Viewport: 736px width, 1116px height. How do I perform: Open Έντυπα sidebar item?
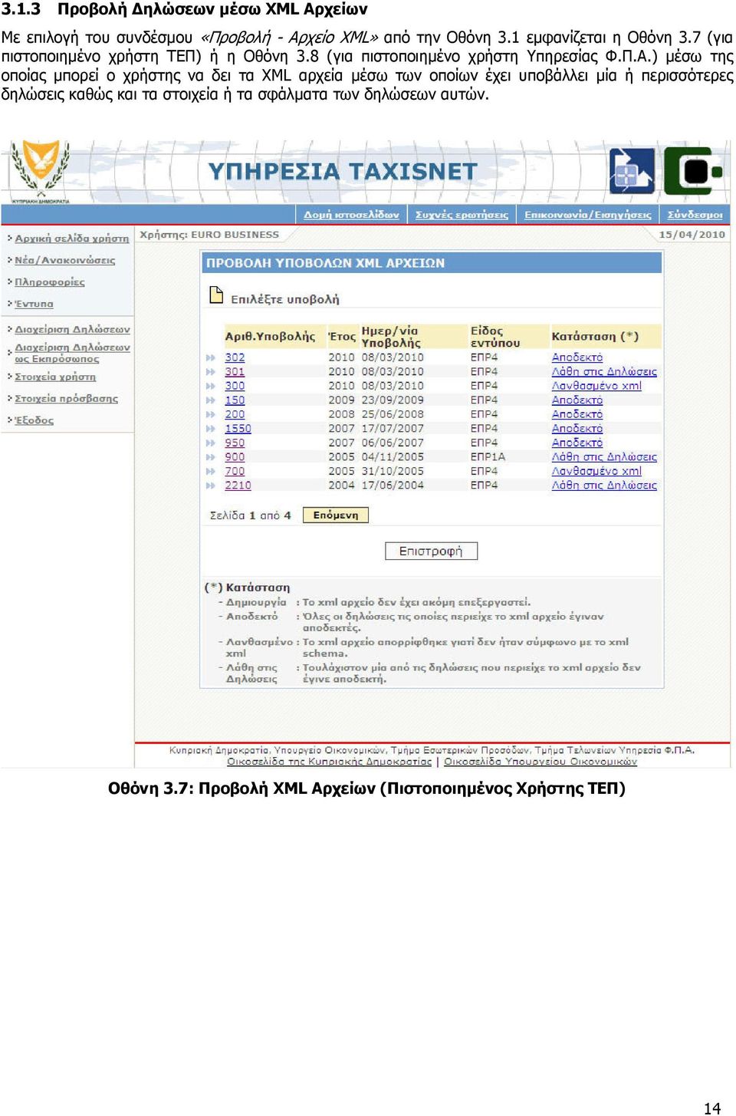click(x=34, y=304)
